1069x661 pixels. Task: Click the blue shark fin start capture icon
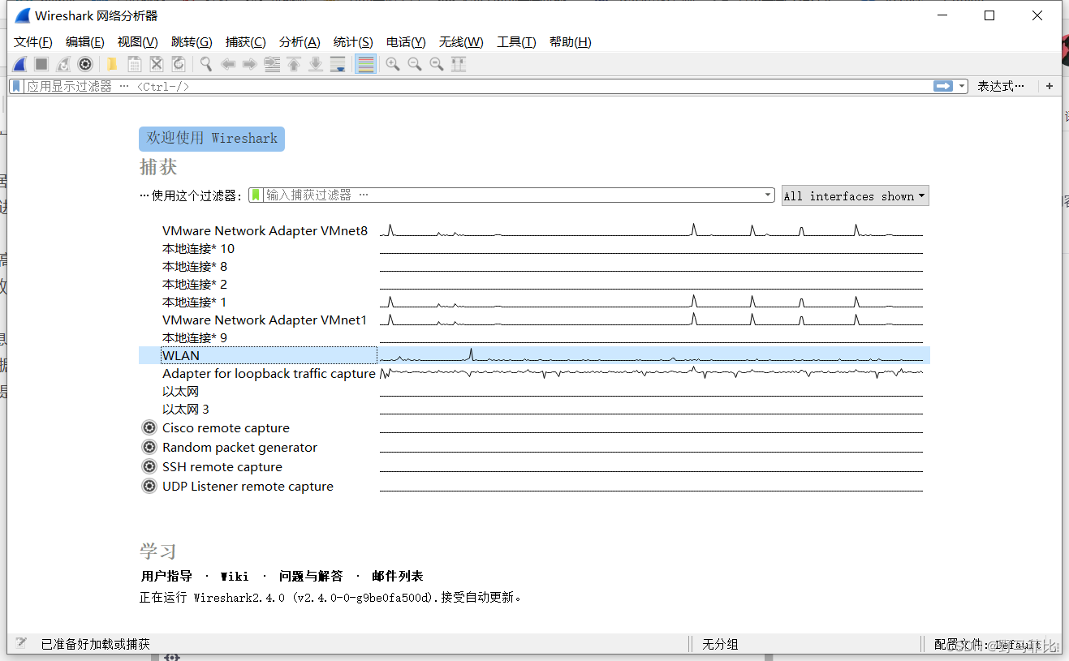19,64
